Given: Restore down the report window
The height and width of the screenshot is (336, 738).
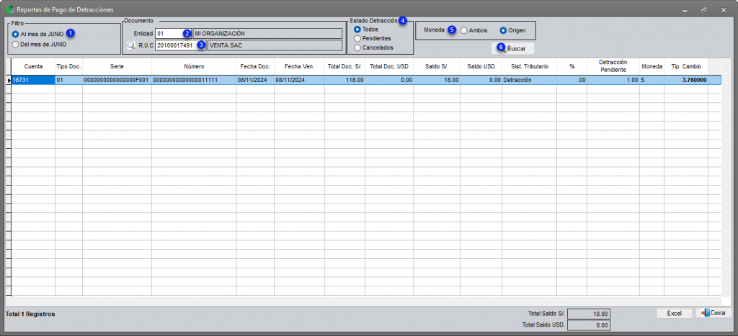Looking at the screenshot, I should coord(704,9).
